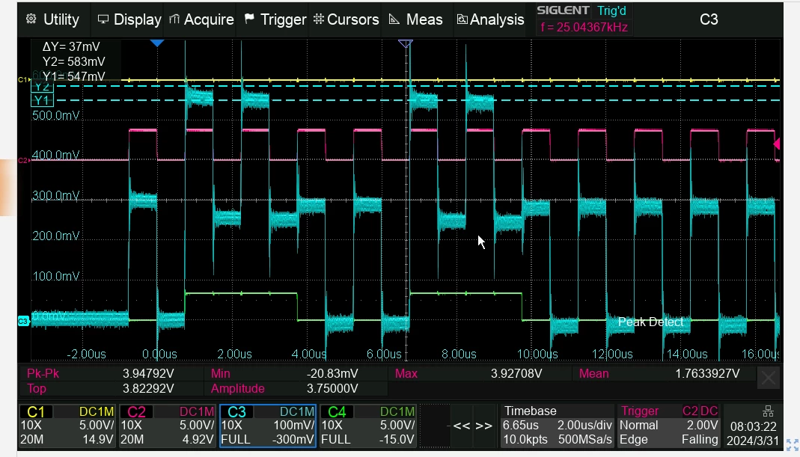Open the Trigger settings box
Screen dimensions: 800x457
(669, 426)
